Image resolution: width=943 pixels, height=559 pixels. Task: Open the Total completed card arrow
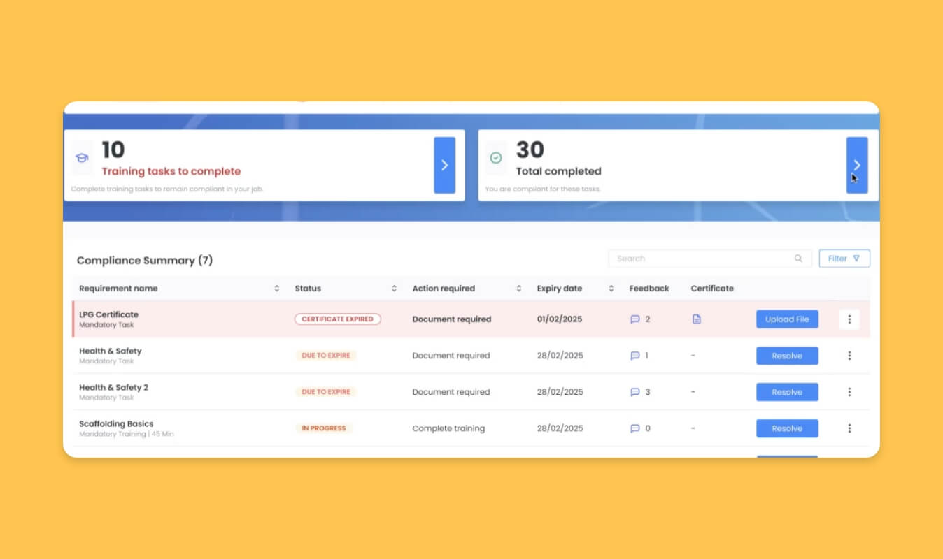point(857,166)
